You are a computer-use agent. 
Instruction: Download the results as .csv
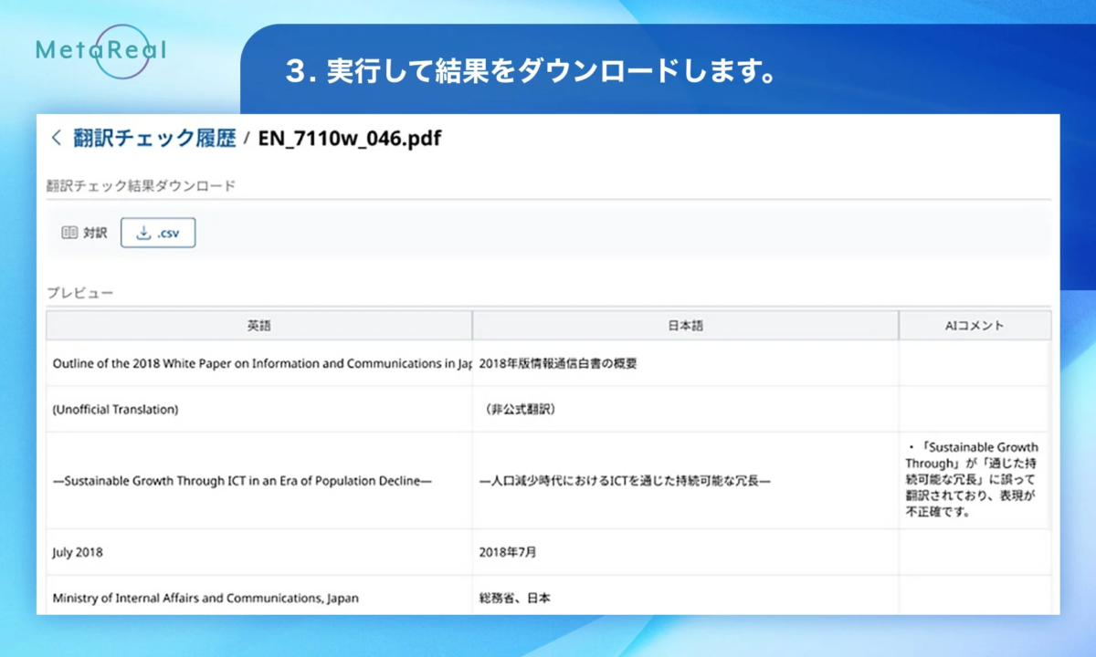[158, 233]
